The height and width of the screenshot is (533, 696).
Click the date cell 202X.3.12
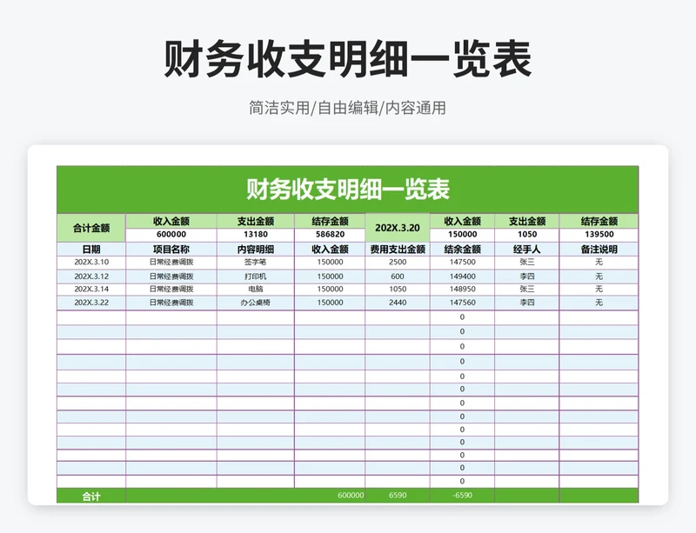tap(91, 276)
